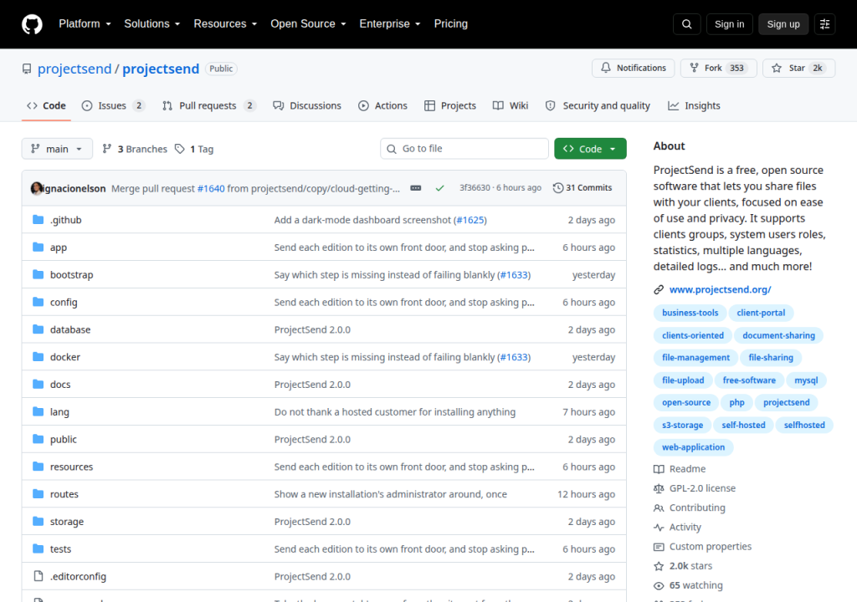This screenshot has width=857, height=602.
Task: Open 'Do not thank a hosted customer' commit
Action: (395, 412)
